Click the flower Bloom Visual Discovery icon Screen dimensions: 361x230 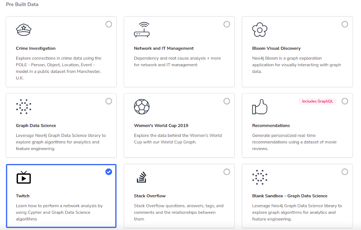[260, 30]
